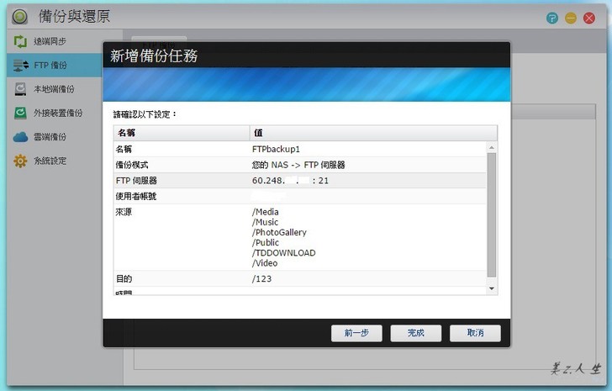Click the scrollbar down arrow in settings list
This screenshot has height=391, width=612.
(x=492, y=288)
